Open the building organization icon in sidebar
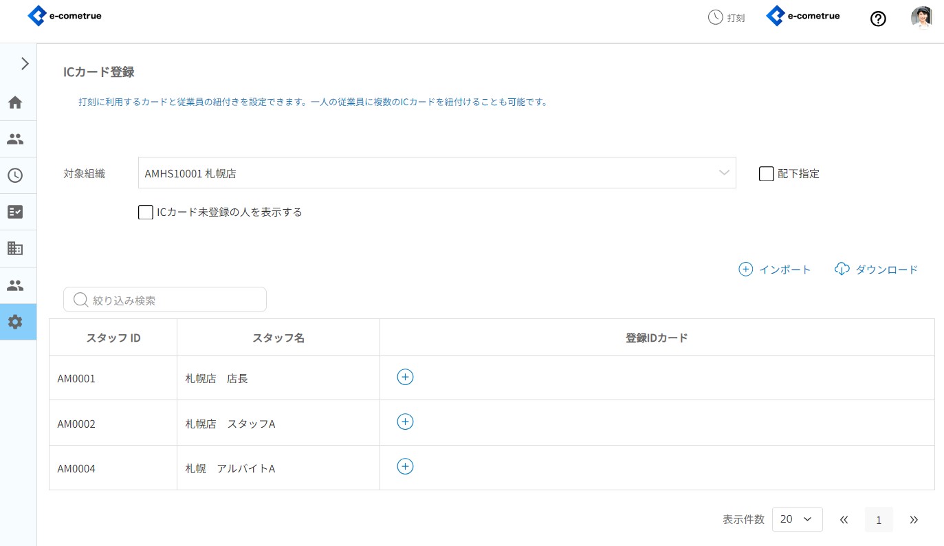The image size is (944, 546). (x=15, y=248)
